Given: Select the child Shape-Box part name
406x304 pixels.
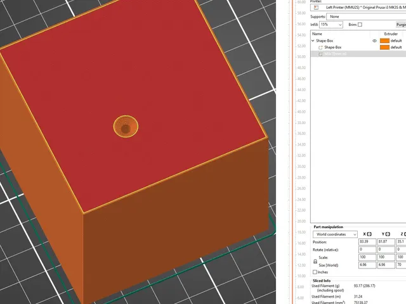Looking at the screenshot, I should click(332, 47).
